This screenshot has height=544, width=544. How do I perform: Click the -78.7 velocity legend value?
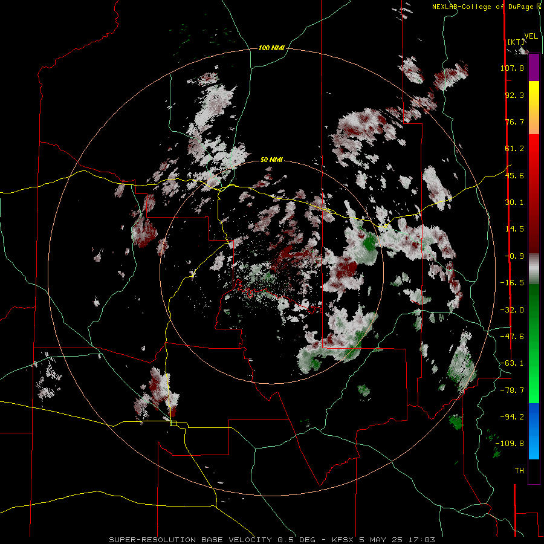(x=512, y=390)
